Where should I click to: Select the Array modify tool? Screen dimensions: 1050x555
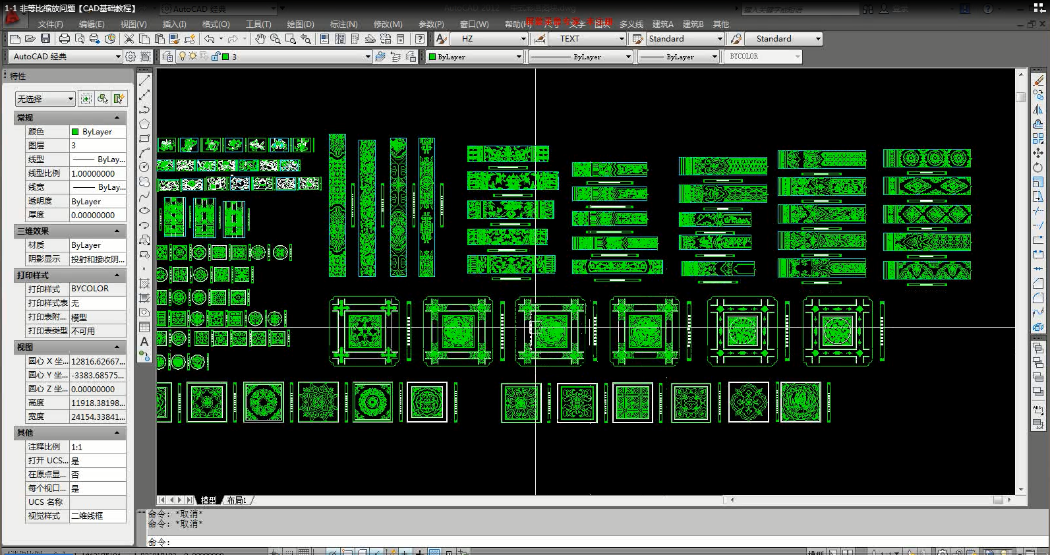pyautogui.click(x=1038, y=138)
